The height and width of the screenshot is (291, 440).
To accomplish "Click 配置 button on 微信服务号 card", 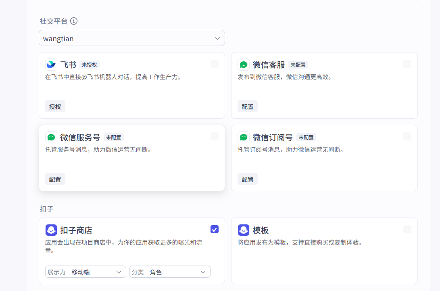I will [x=55, y=179].
